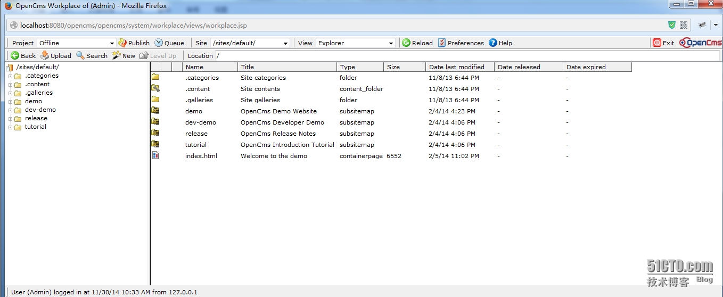Click the demo subsitemap icon in file list
The width and height of the screenshot is (723, 297).
pyautogui.click(x=155, y=111)
